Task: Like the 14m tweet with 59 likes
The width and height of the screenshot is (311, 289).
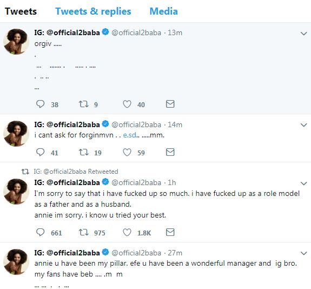Action: 127,152
